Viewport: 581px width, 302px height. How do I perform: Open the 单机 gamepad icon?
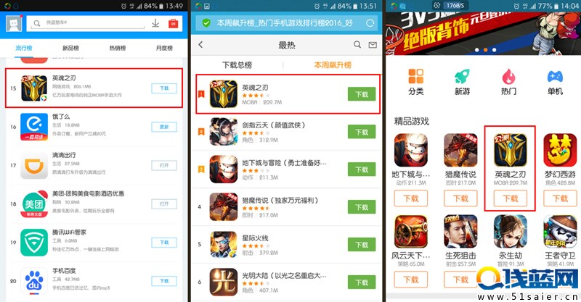[555, 77]
